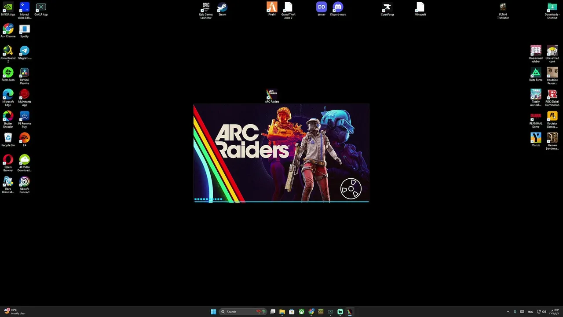Select the Delta Force desktop icon

536,74
